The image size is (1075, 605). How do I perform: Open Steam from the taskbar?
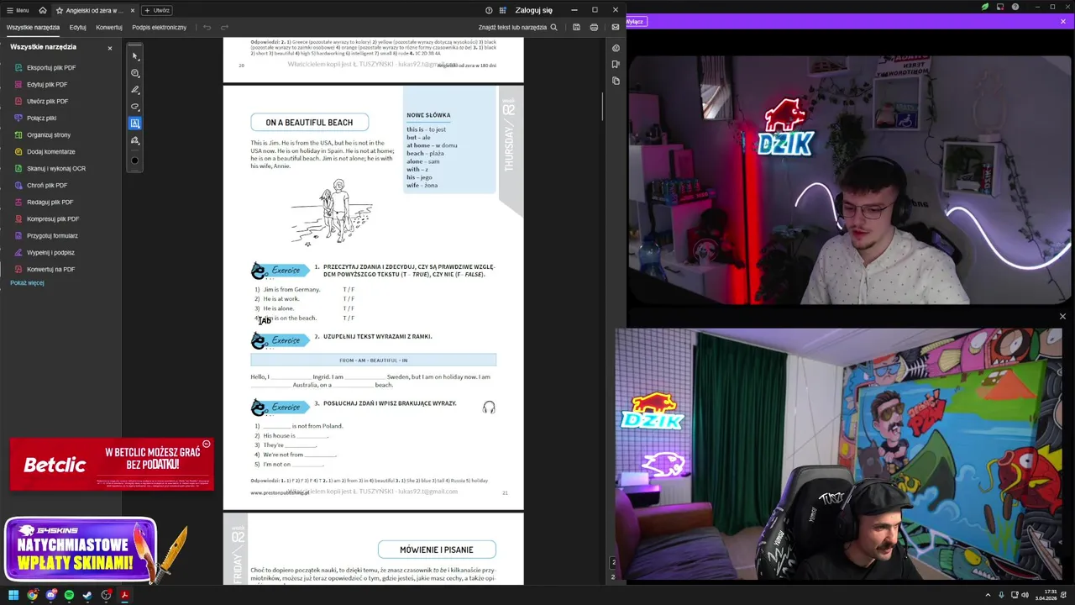point(87,595)
